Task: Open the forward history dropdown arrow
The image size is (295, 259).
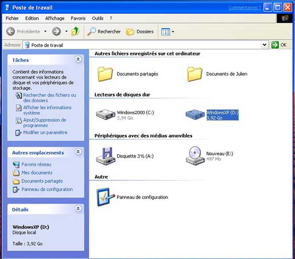Action: pyautogui.click(x=66, y=32)
